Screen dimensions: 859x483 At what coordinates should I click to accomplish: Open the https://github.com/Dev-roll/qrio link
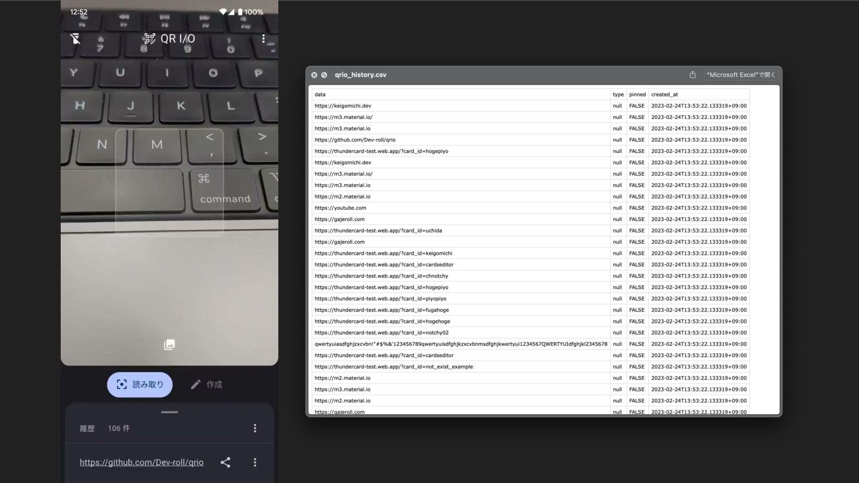[x=141, y=462]
